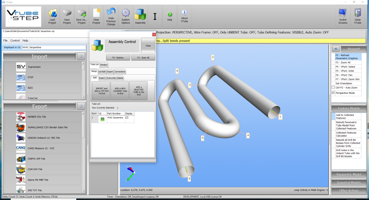Expand the Other Actions panel

(x=349, y=190)
